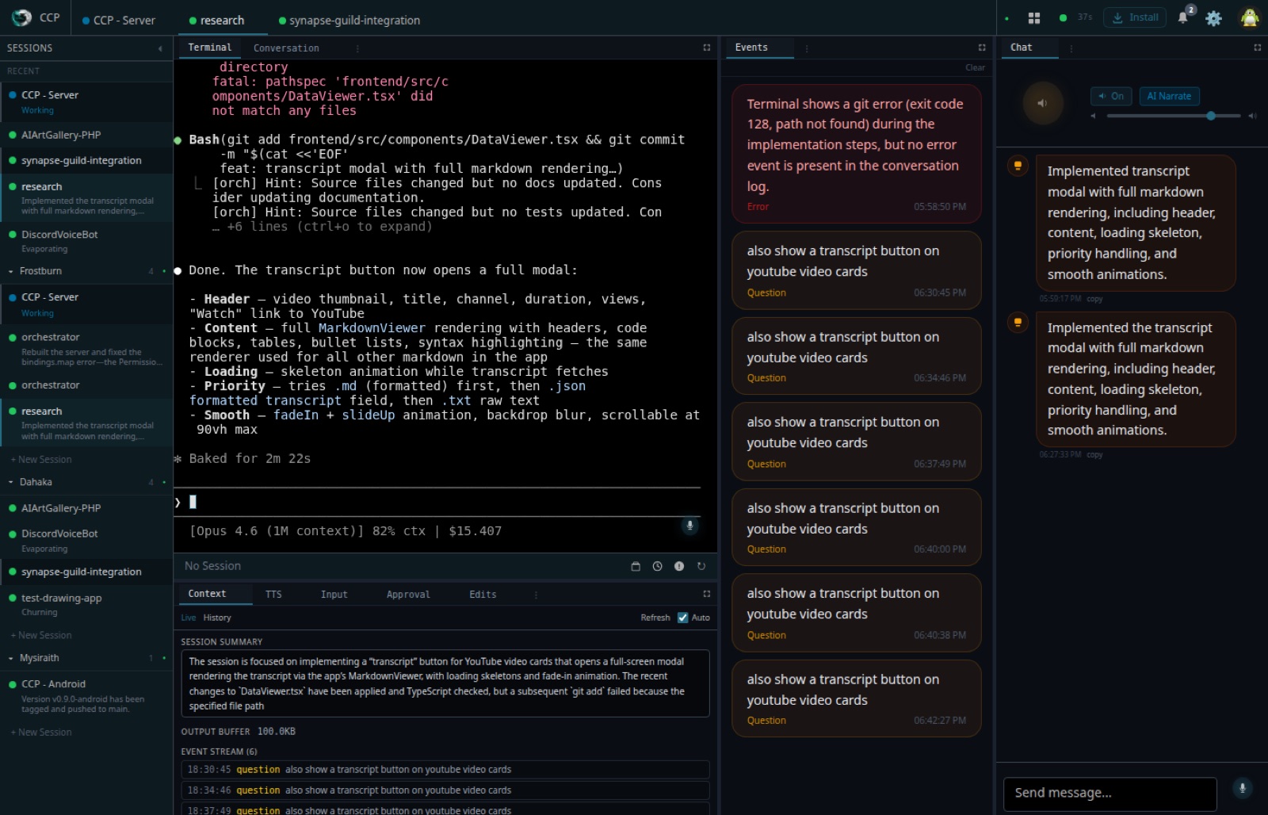Open Terminal panel tab options dots
1268x815 pixels.
[357, 48]
